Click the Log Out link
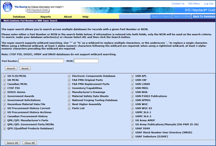This screenshot has height=146, width=216. coord(209,4)
